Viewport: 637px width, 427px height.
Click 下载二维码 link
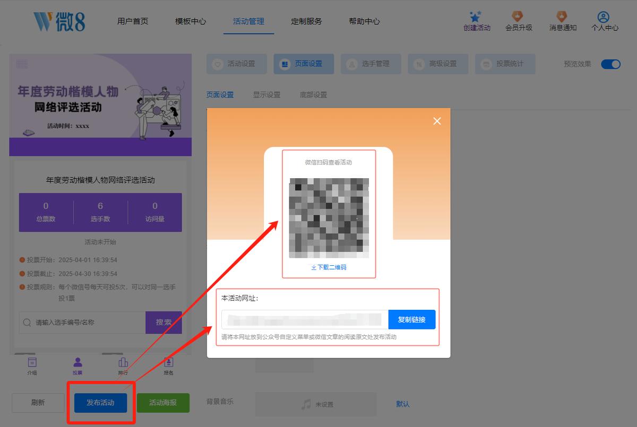click(x=329, y=267)
